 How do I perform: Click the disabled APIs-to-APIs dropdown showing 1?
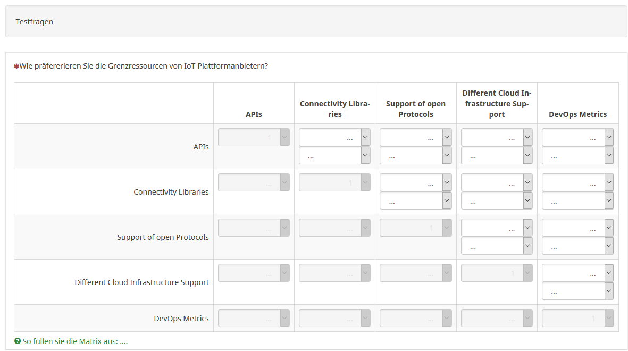click(x=254, y=137)
